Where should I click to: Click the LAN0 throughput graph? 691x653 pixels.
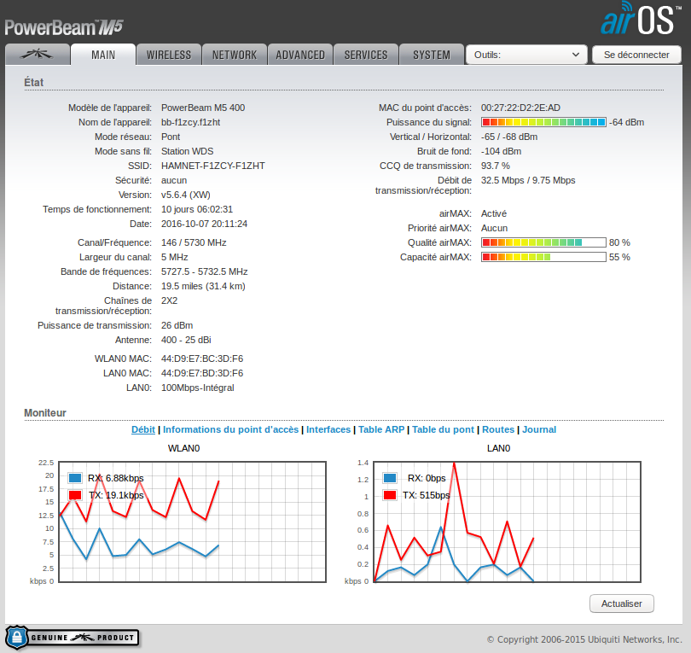pyautogui.click(x=507, y=522)
